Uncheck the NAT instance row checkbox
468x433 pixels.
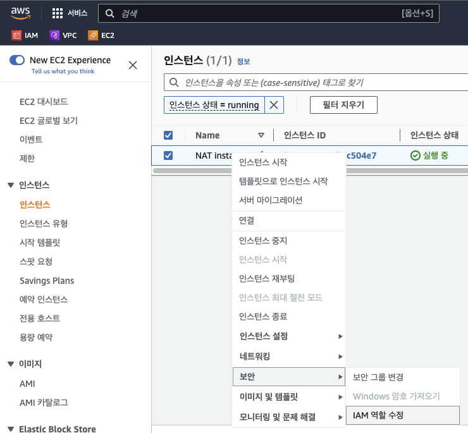pos(168,156)
